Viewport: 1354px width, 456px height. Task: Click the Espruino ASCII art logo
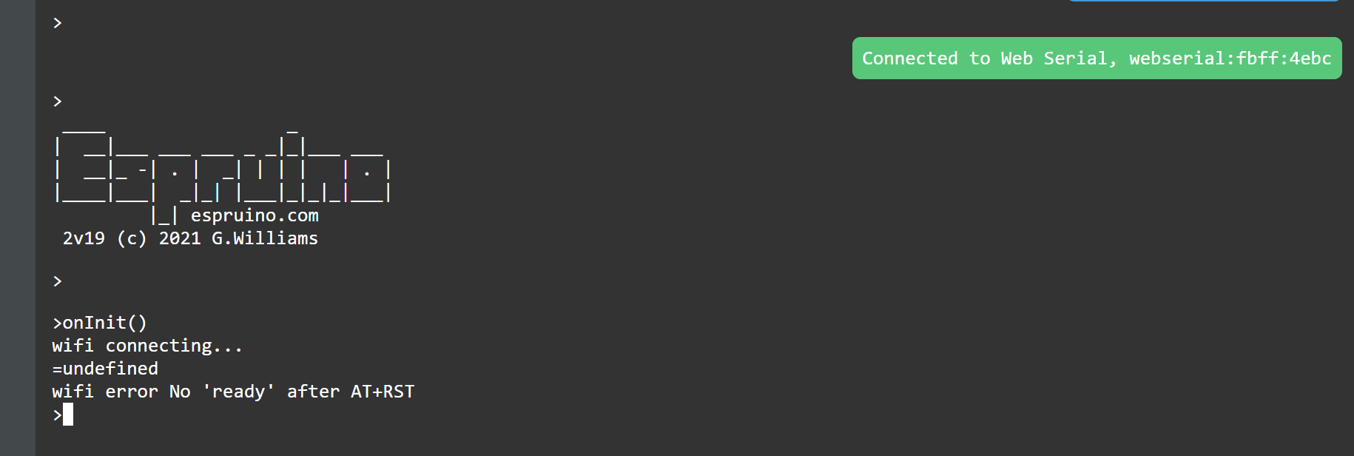click(x=223, y=167)
